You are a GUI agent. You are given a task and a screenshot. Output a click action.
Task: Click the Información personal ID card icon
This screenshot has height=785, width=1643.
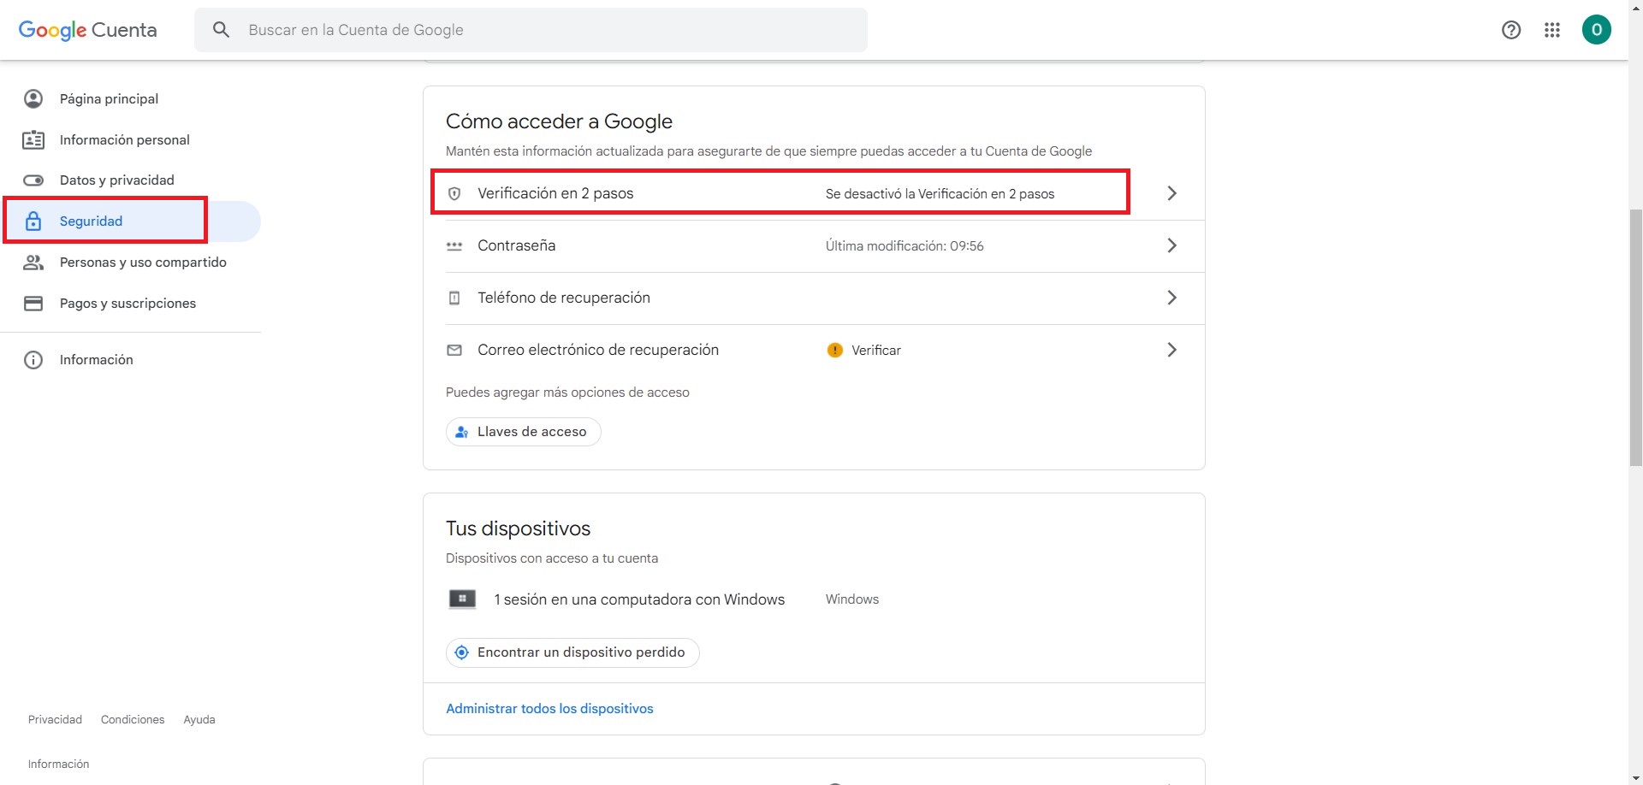33,139
